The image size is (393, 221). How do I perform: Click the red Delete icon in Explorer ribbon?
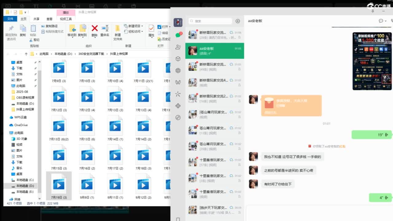point(95,29)
